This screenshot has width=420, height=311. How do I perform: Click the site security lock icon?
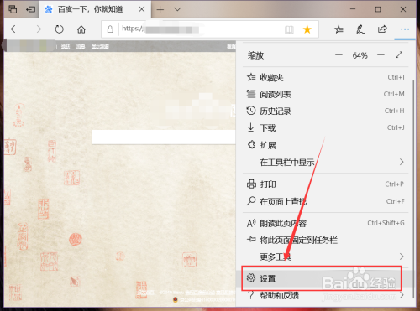pyautogui.click(x=110, y=29)
